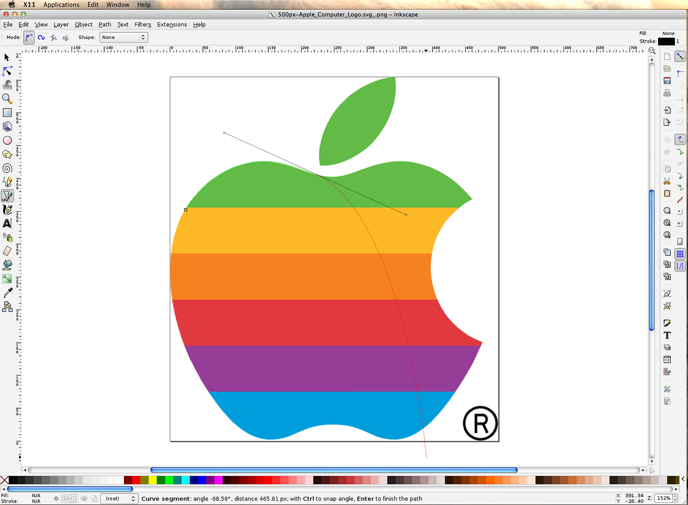The image size is (688, 505).
Task: Select the Node editing tool
Action: pos(7,71)
